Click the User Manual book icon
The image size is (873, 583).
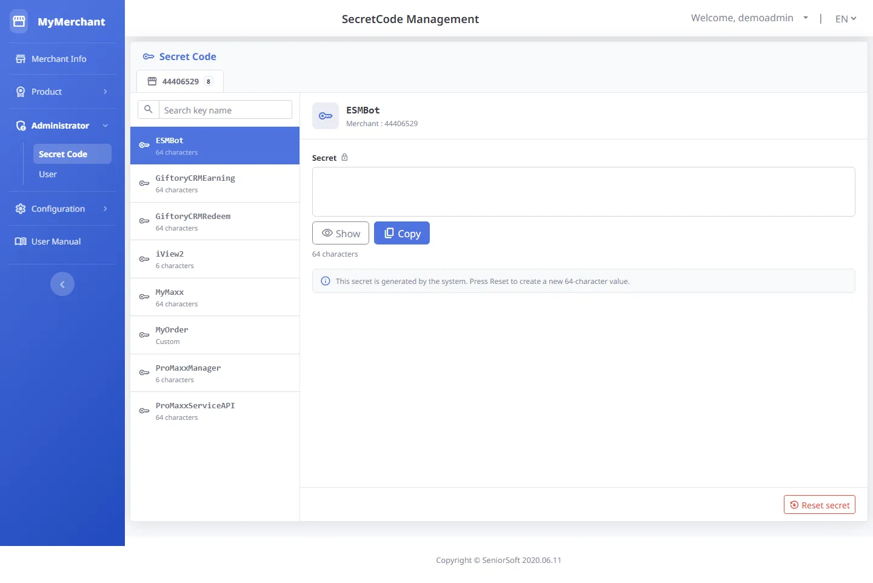click(21, 241)
